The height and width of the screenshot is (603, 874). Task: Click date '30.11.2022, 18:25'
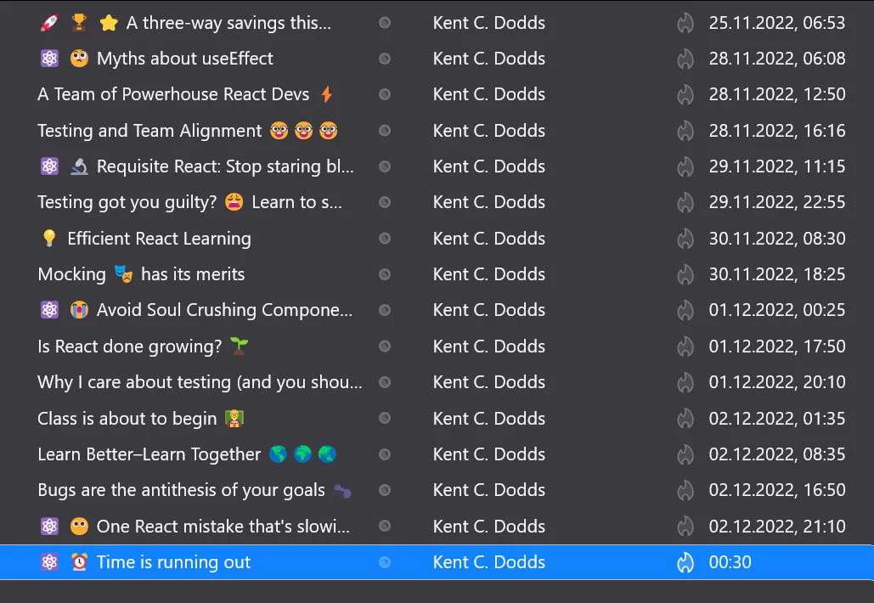click(777, 274)
